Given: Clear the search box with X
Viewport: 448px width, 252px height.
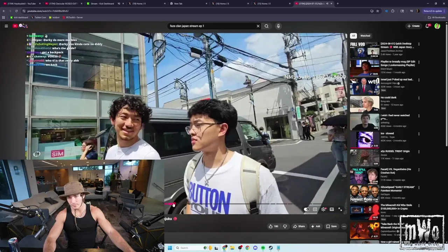Looking at the screenshot, I should tap(258, 26).
